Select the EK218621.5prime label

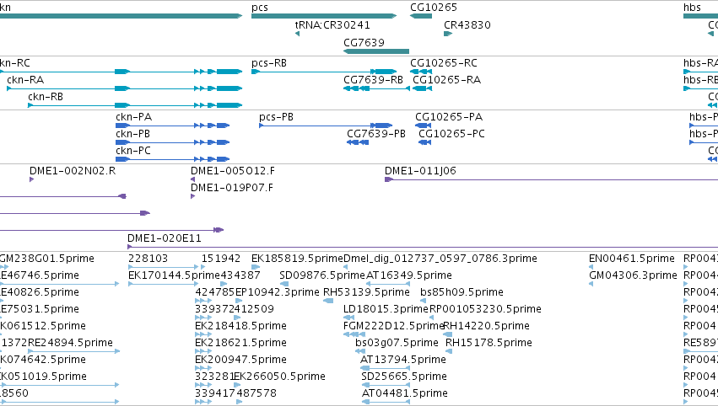click(x=240, y=343)
